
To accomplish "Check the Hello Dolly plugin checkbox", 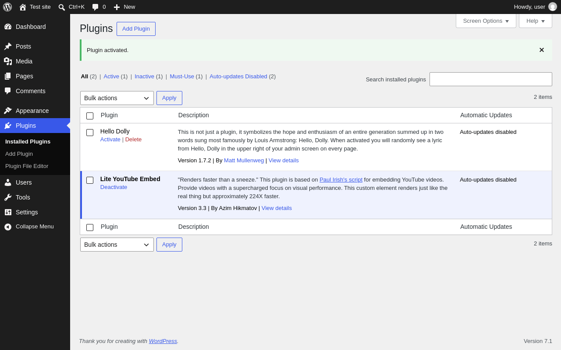I will (x=90, y=133).
